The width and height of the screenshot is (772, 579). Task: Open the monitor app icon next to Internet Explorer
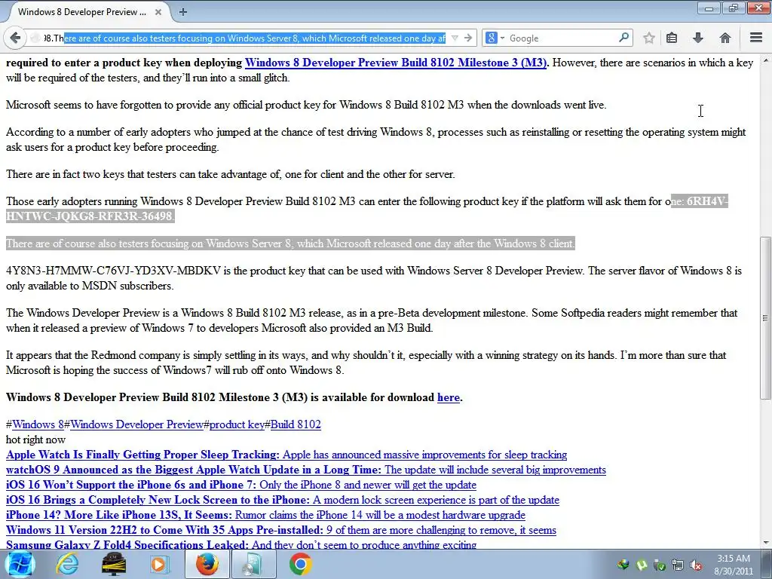tap(113, 564)
